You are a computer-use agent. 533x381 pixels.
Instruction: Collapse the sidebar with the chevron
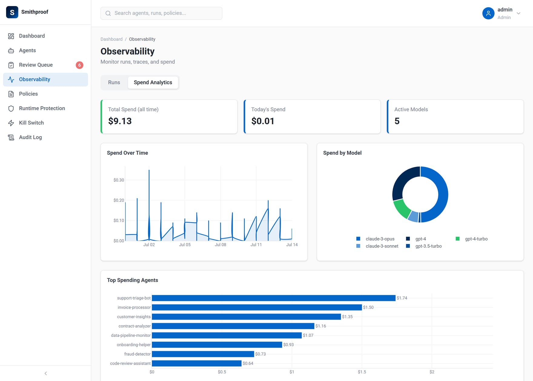(46, 373)
